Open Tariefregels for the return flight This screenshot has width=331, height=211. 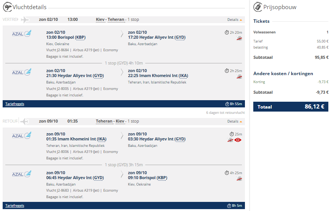(15, 206)
